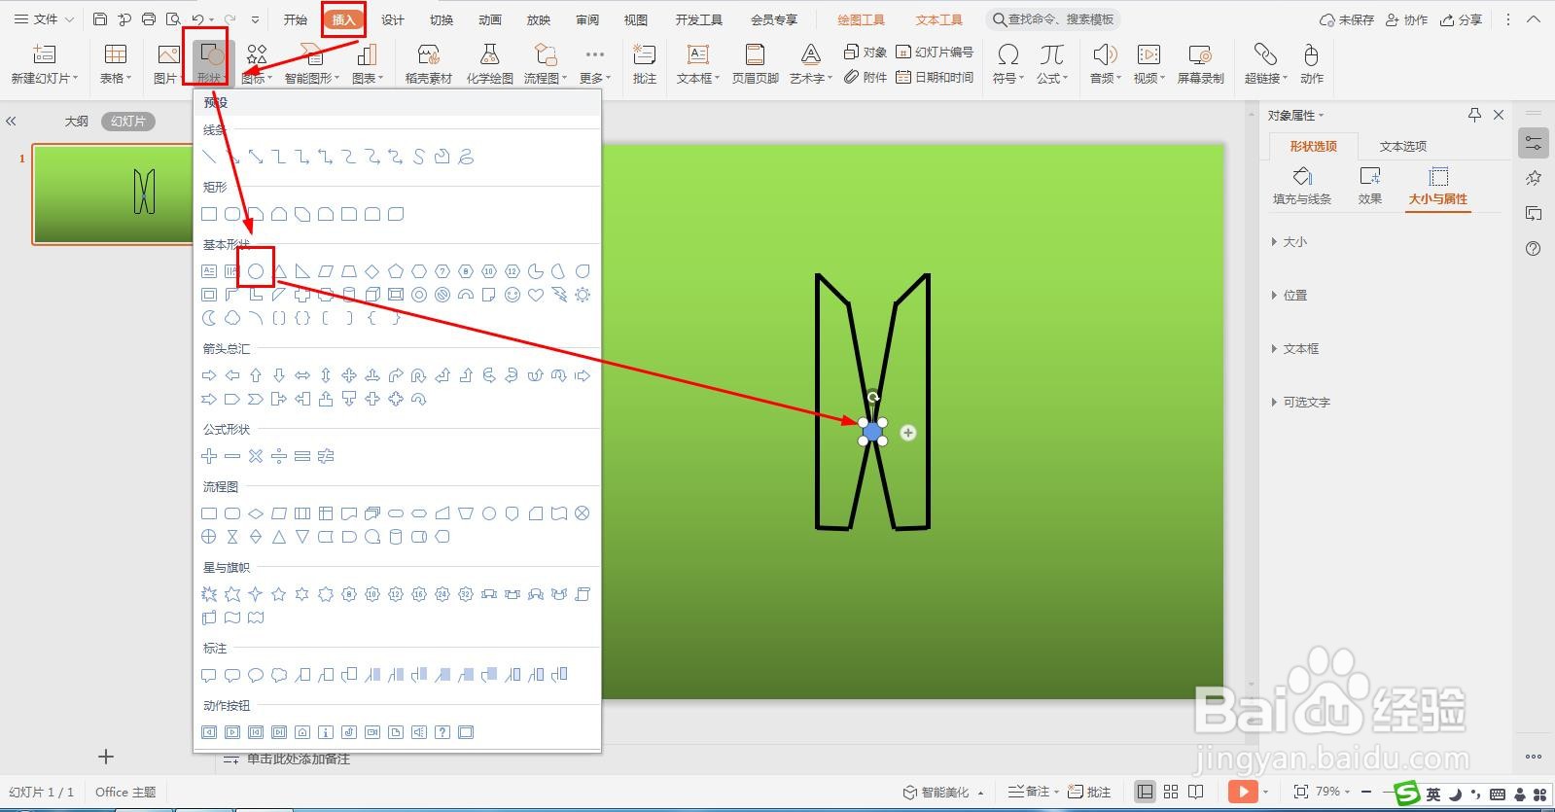Viewport: 1555px width, 812px height.
Task: Choose the right arrow in arrow shapes
Action: pos(209,375)
